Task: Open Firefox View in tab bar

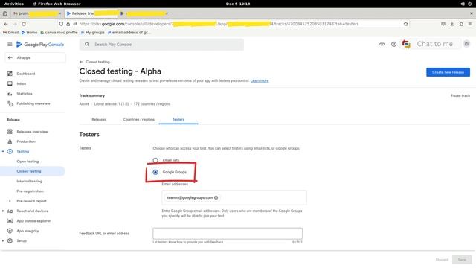Action: coord(5,13)
